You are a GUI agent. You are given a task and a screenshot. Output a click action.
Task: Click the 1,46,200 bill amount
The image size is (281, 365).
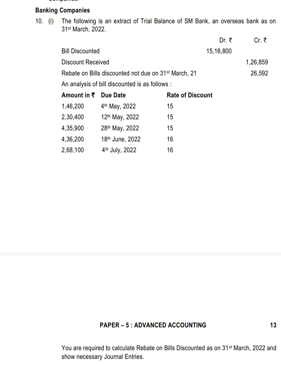pos(73,106)
